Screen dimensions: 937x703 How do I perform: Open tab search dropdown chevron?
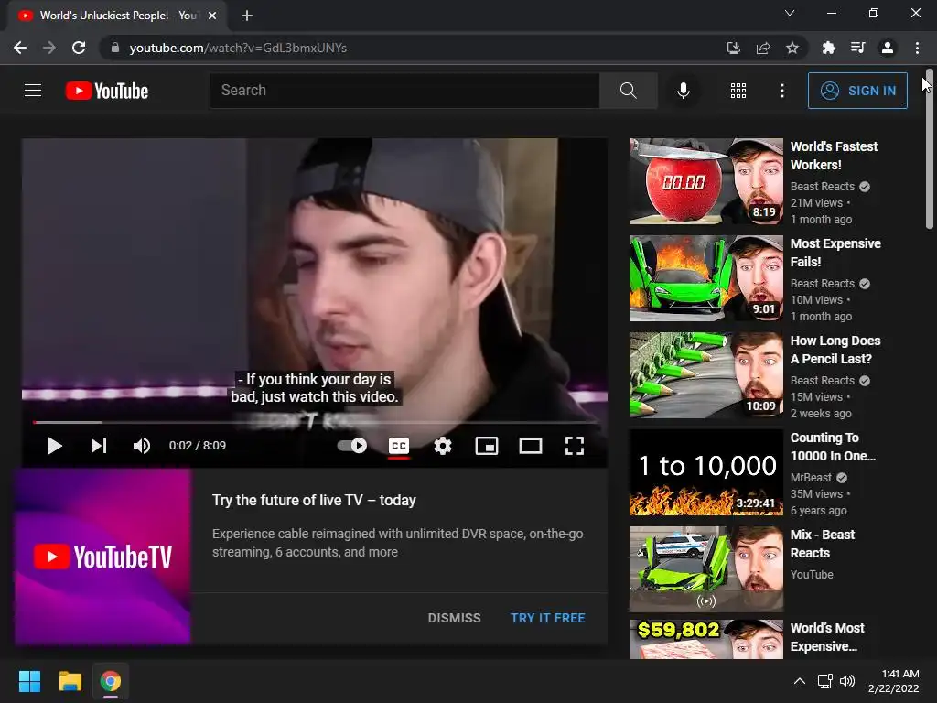(x=790, y=13)
